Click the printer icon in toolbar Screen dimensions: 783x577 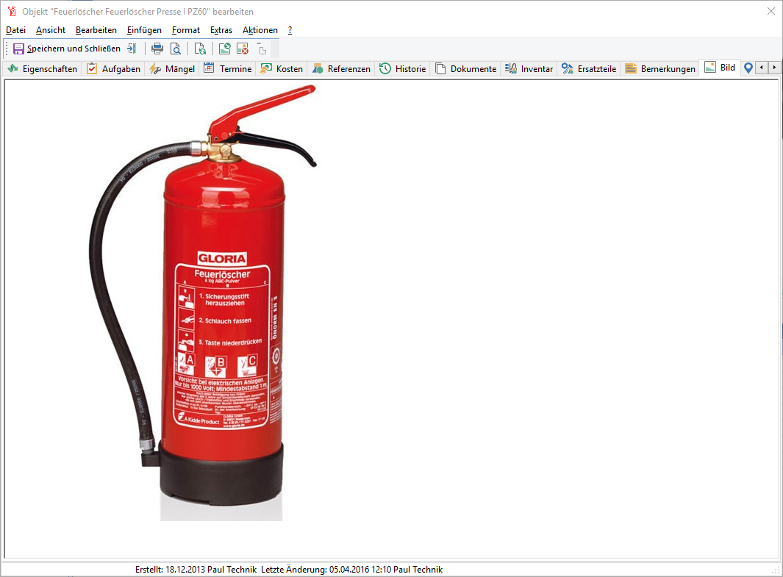pos(157,49)
